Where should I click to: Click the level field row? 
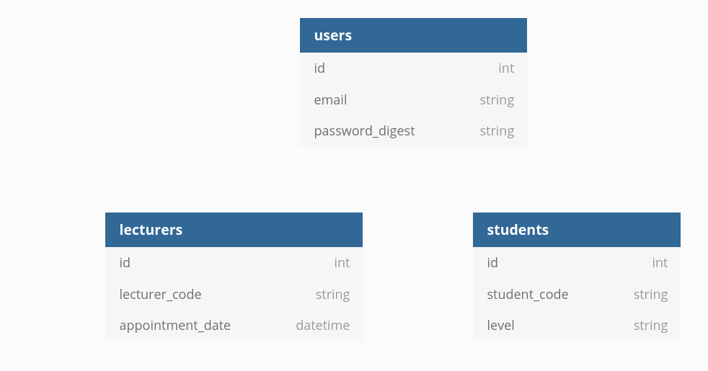(577, 326)
